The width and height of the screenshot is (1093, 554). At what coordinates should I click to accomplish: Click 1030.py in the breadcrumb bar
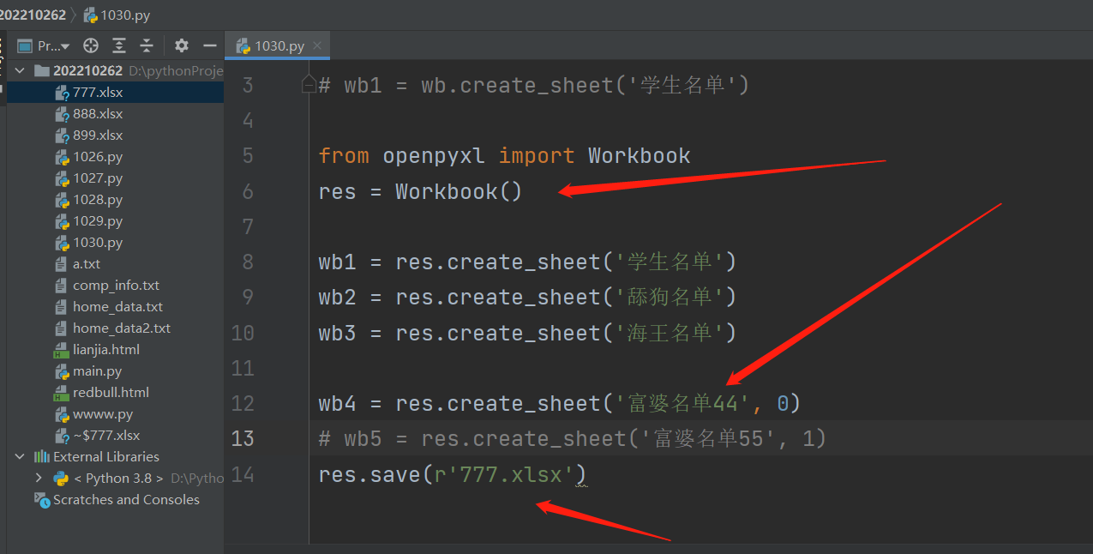(x=124, y=15)
